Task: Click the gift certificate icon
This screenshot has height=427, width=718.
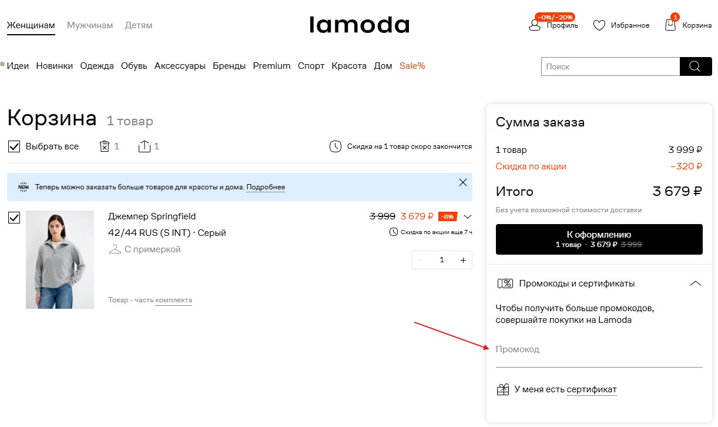Action: click(x=502, y=389)
